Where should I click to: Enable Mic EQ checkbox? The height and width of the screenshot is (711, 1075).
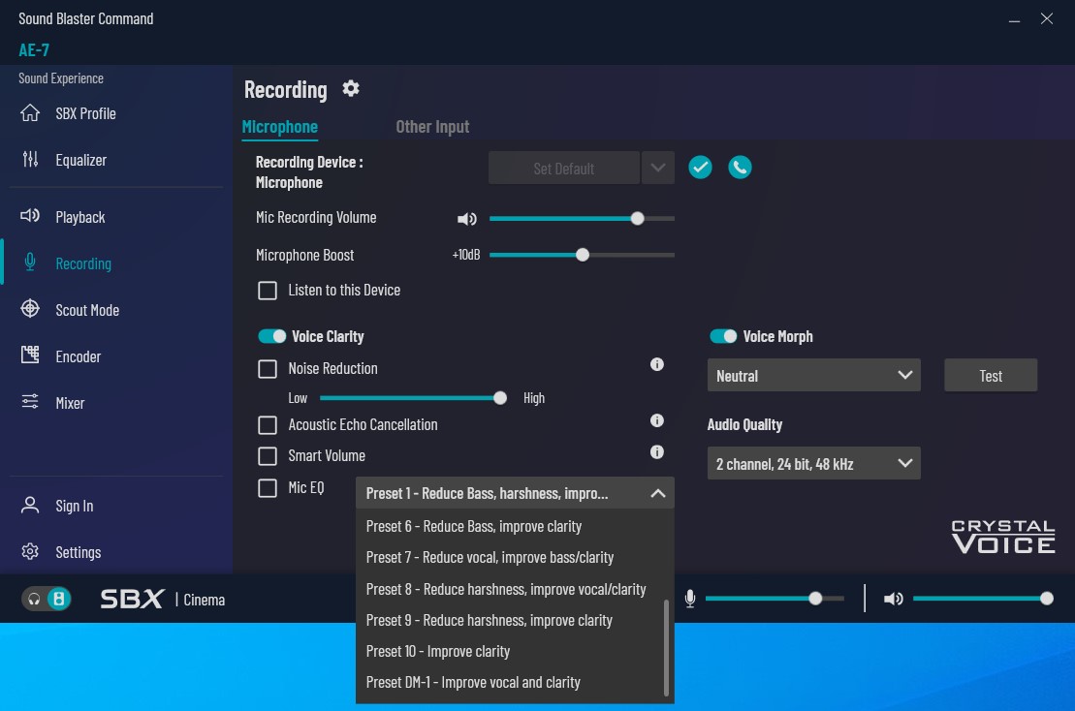tap(268, 487)
